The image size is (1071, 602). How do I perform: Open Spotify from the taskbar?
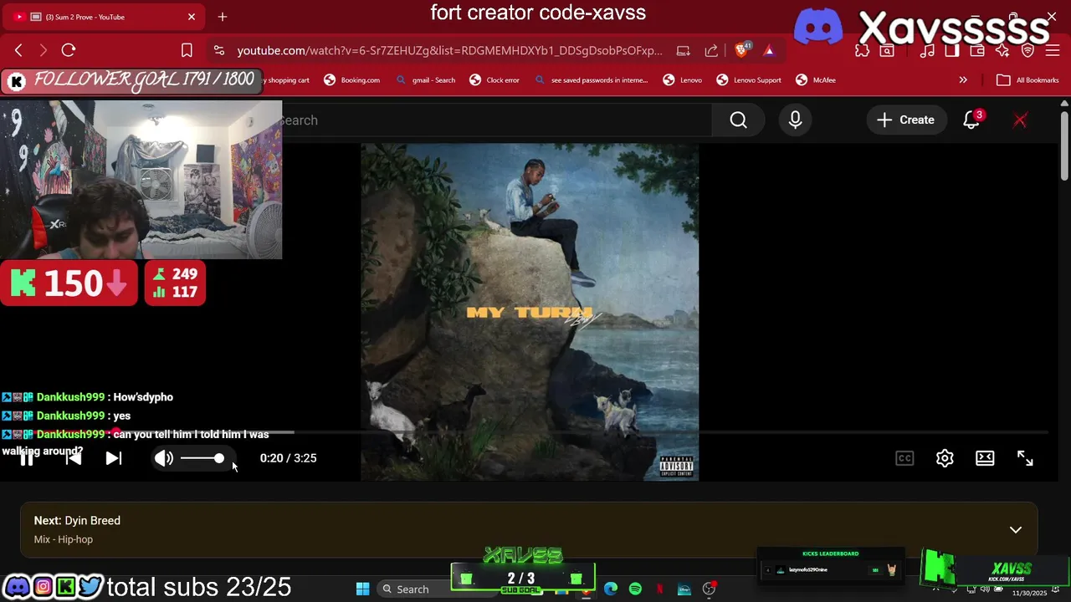635,589
